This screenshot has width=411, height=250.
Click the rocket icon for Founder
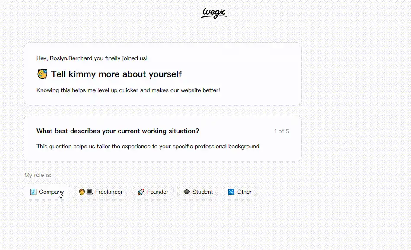point(141,192)
